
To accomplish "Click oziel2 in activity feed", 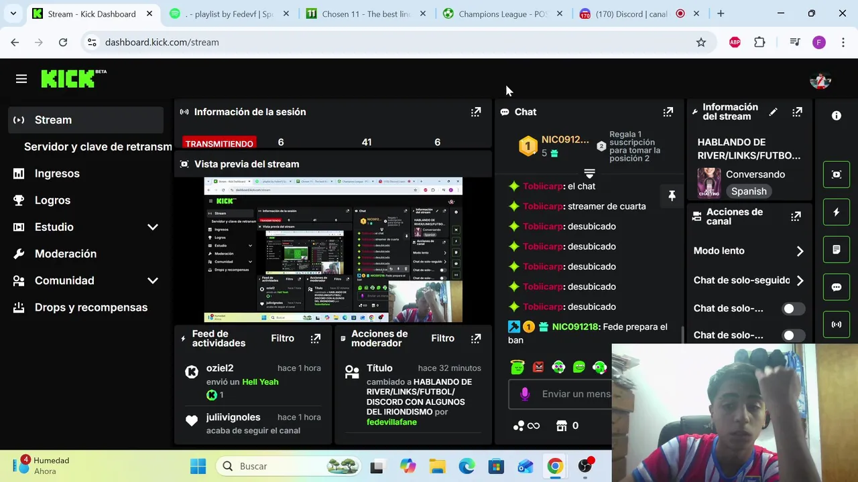I will (220, 368).
